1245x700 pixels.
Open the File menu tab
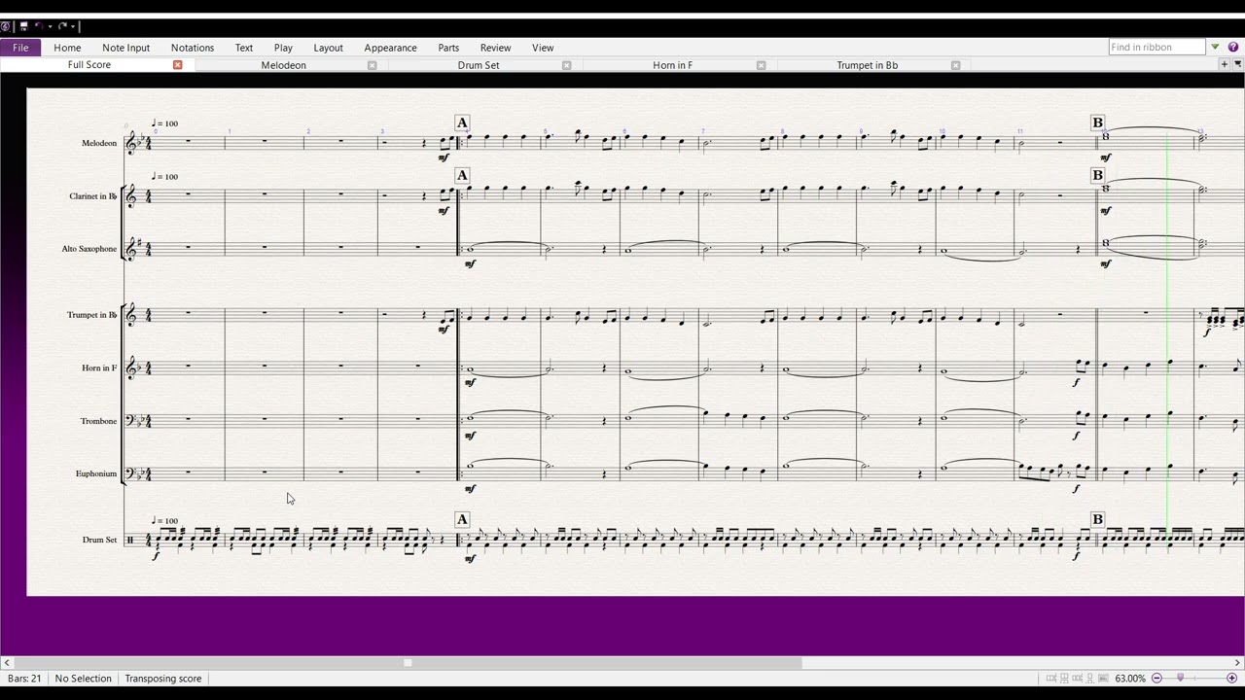click(20, 48)
